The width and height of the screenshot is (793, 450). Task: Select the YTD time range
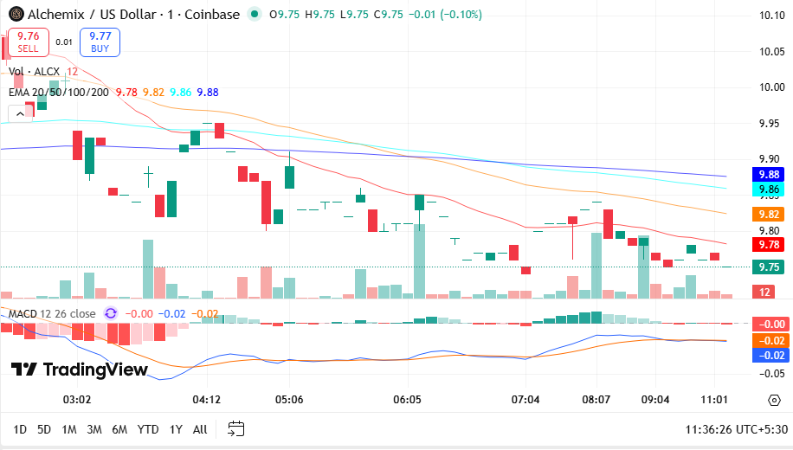(148, 429)
